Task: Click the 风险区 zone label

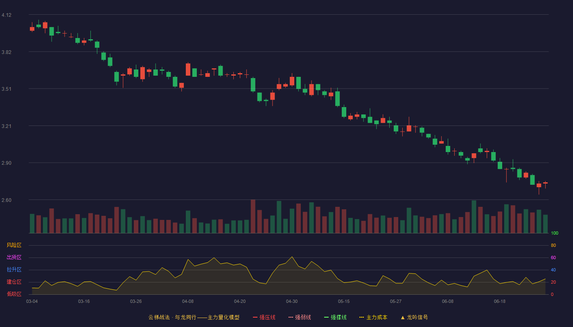Action: [14, 245]
